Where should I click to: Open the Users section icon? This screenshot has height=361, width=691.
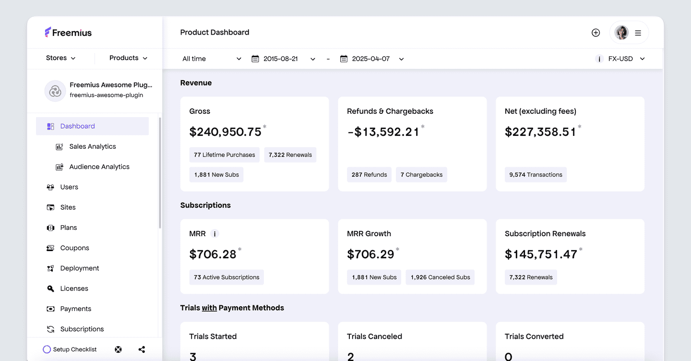coord(50,187)
